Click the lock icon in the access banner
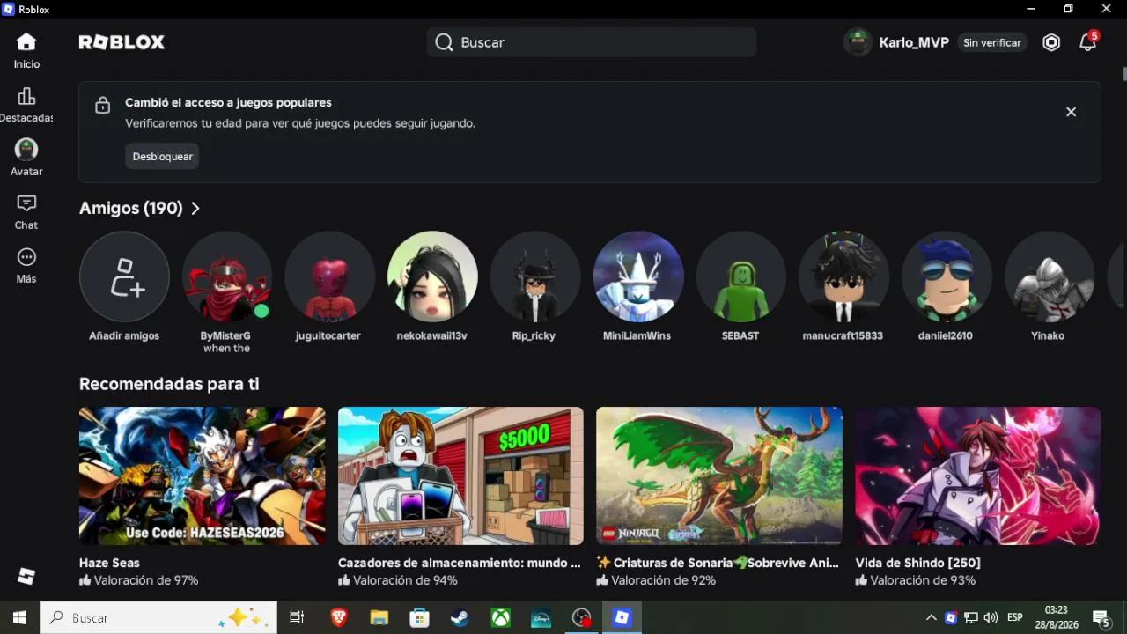 pos(103,105)
